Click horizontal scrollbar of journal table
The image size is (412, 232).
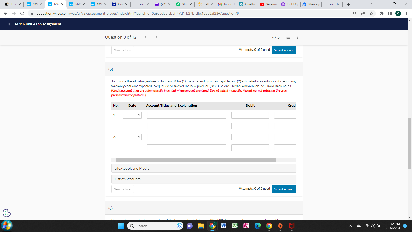[196, 160]
